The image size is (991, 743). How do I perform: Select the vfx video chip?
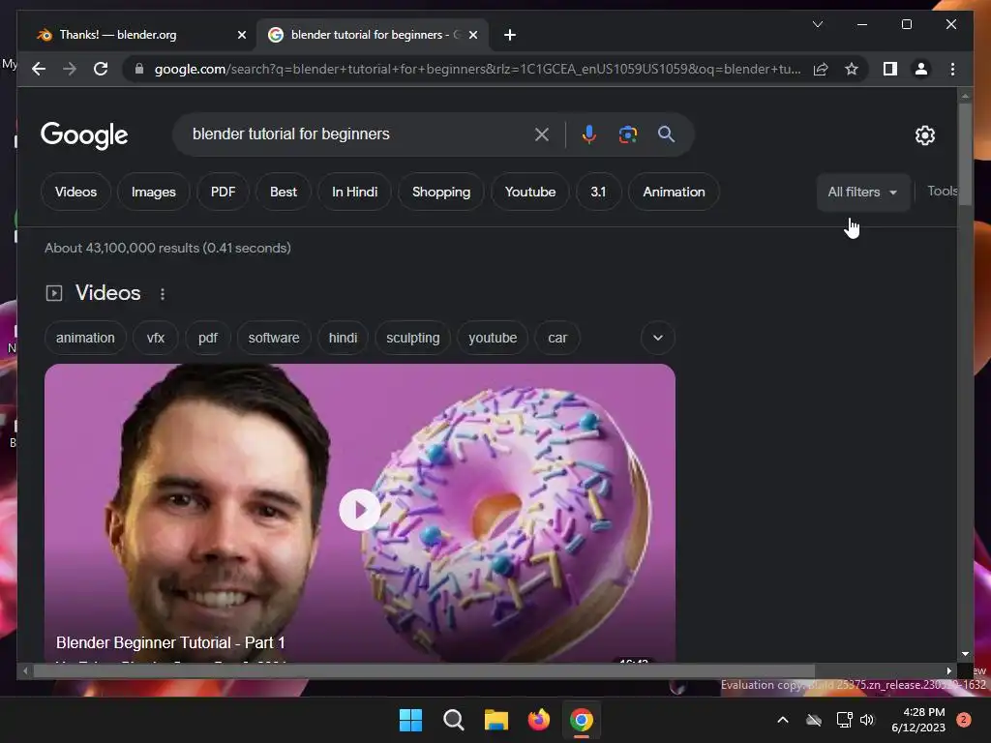point(156,338)
